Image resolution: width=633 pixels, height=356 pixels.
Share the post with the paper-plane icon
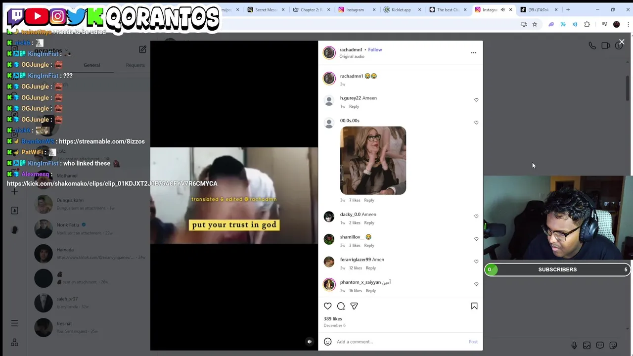click(354, 306)
